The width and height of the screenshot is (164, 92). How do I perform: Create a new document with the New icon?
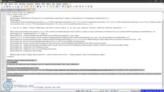point(2,6)
